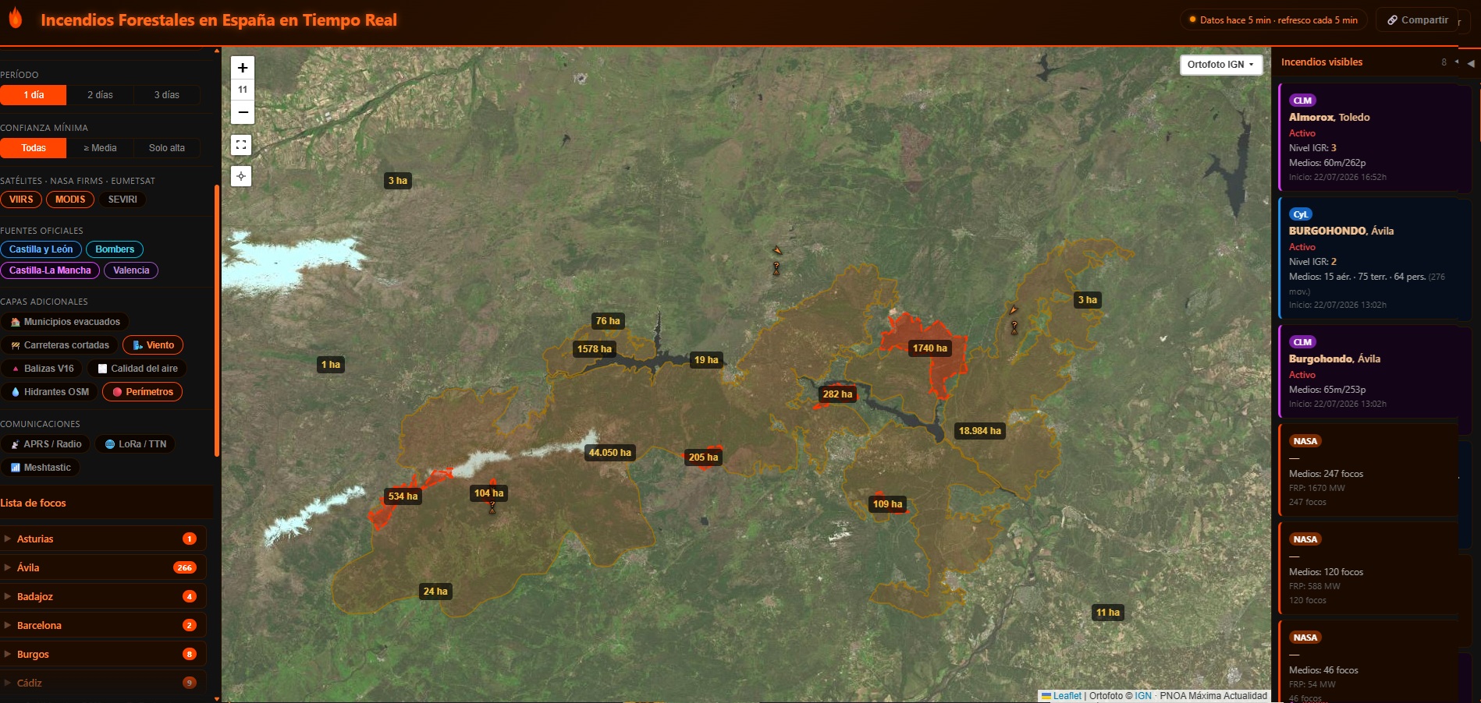Zoom out on the map
Viewport: 1481px width, 703px height.
[x=243, y=112]
